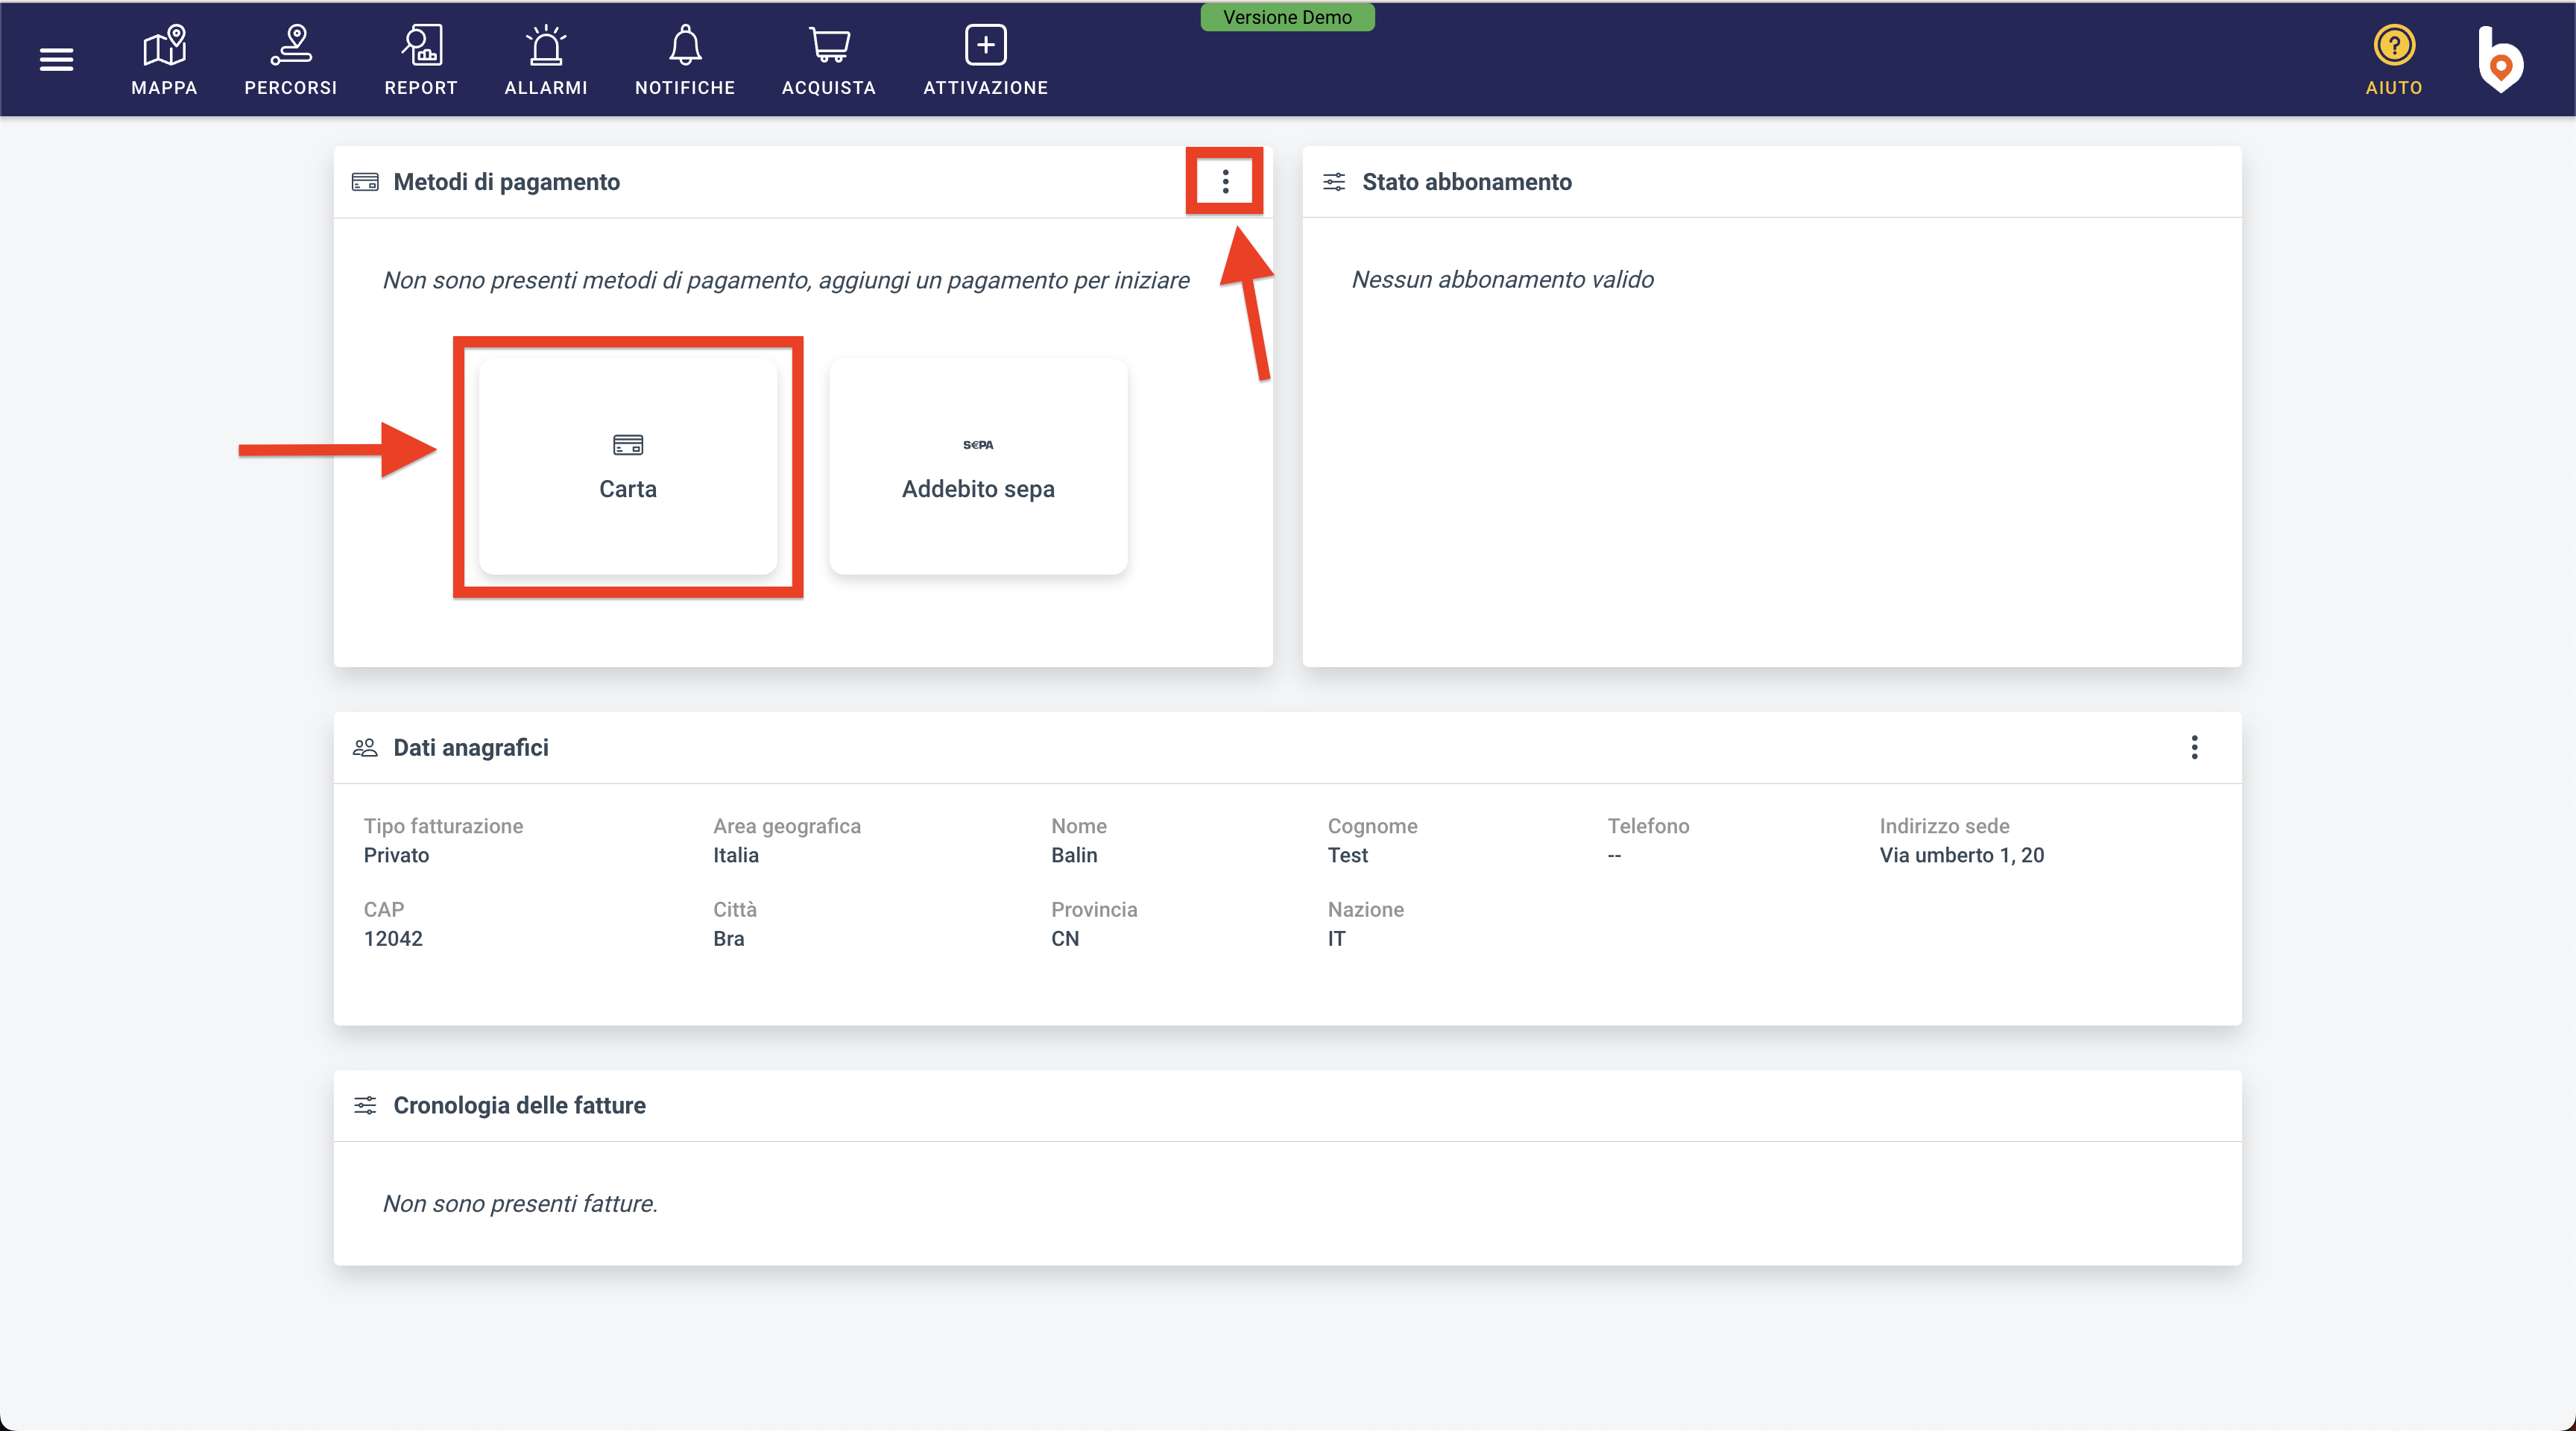
Task: Click the Stato abbonamento header
Action: pos(1466,182)
